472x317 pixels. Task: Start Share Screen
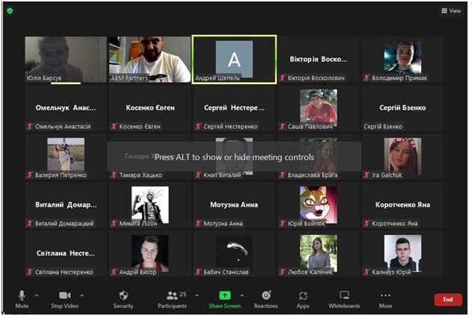pyautogui.click(x=225, y=299)
